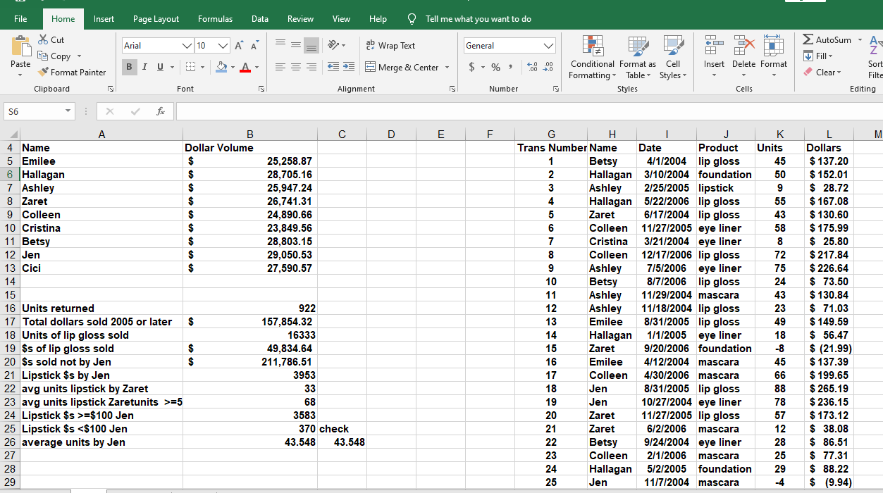
Task: Open the Arial font name dropdown
Action: click(x=186, y=46)
